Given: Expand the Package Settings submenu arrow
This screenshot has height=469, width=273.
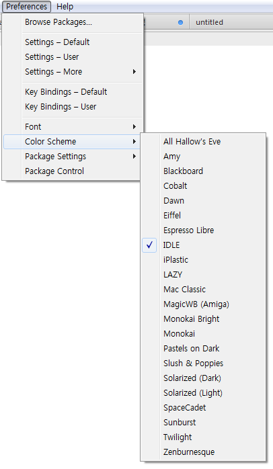Looking at the screenshot, I should coord(134,157).
